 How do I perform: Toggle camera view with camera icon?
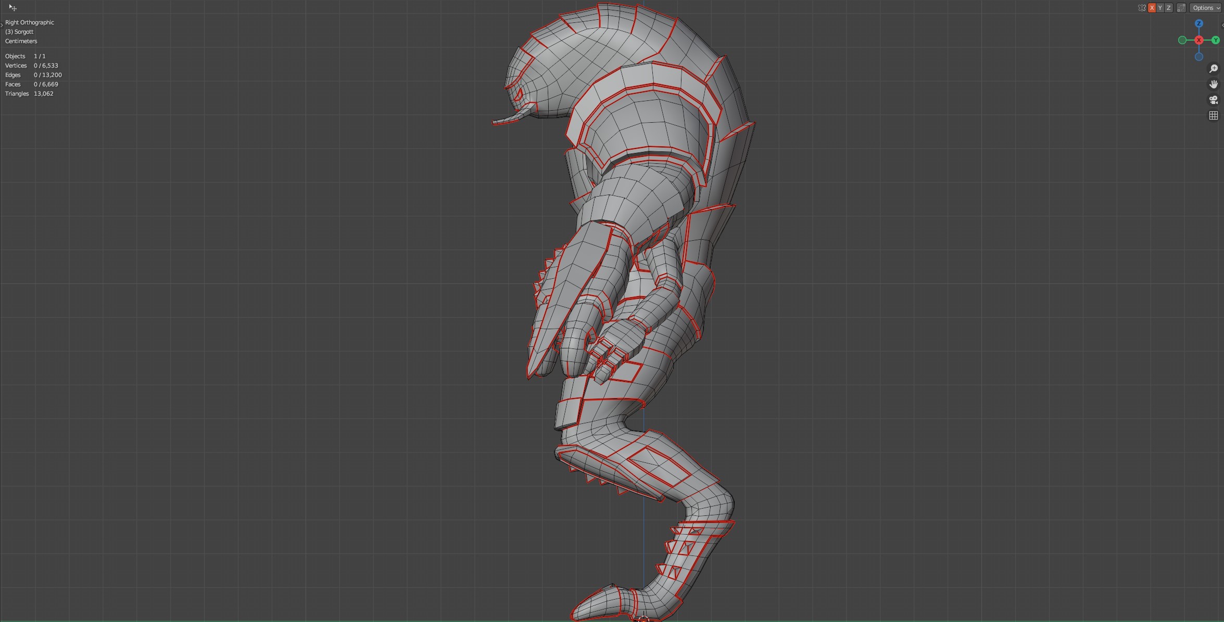click(1214, 100)
